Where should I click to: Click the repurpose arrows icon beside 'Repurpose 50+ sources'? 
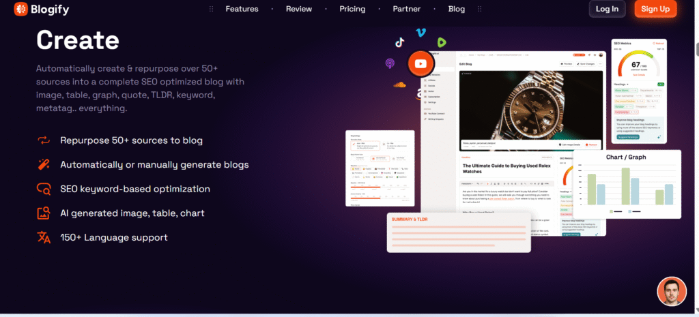tap(44, 140)
